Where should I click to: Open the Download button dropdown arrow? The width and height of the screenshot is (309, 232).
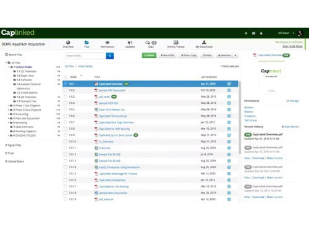pyautogui.click(x=235, y=55)
